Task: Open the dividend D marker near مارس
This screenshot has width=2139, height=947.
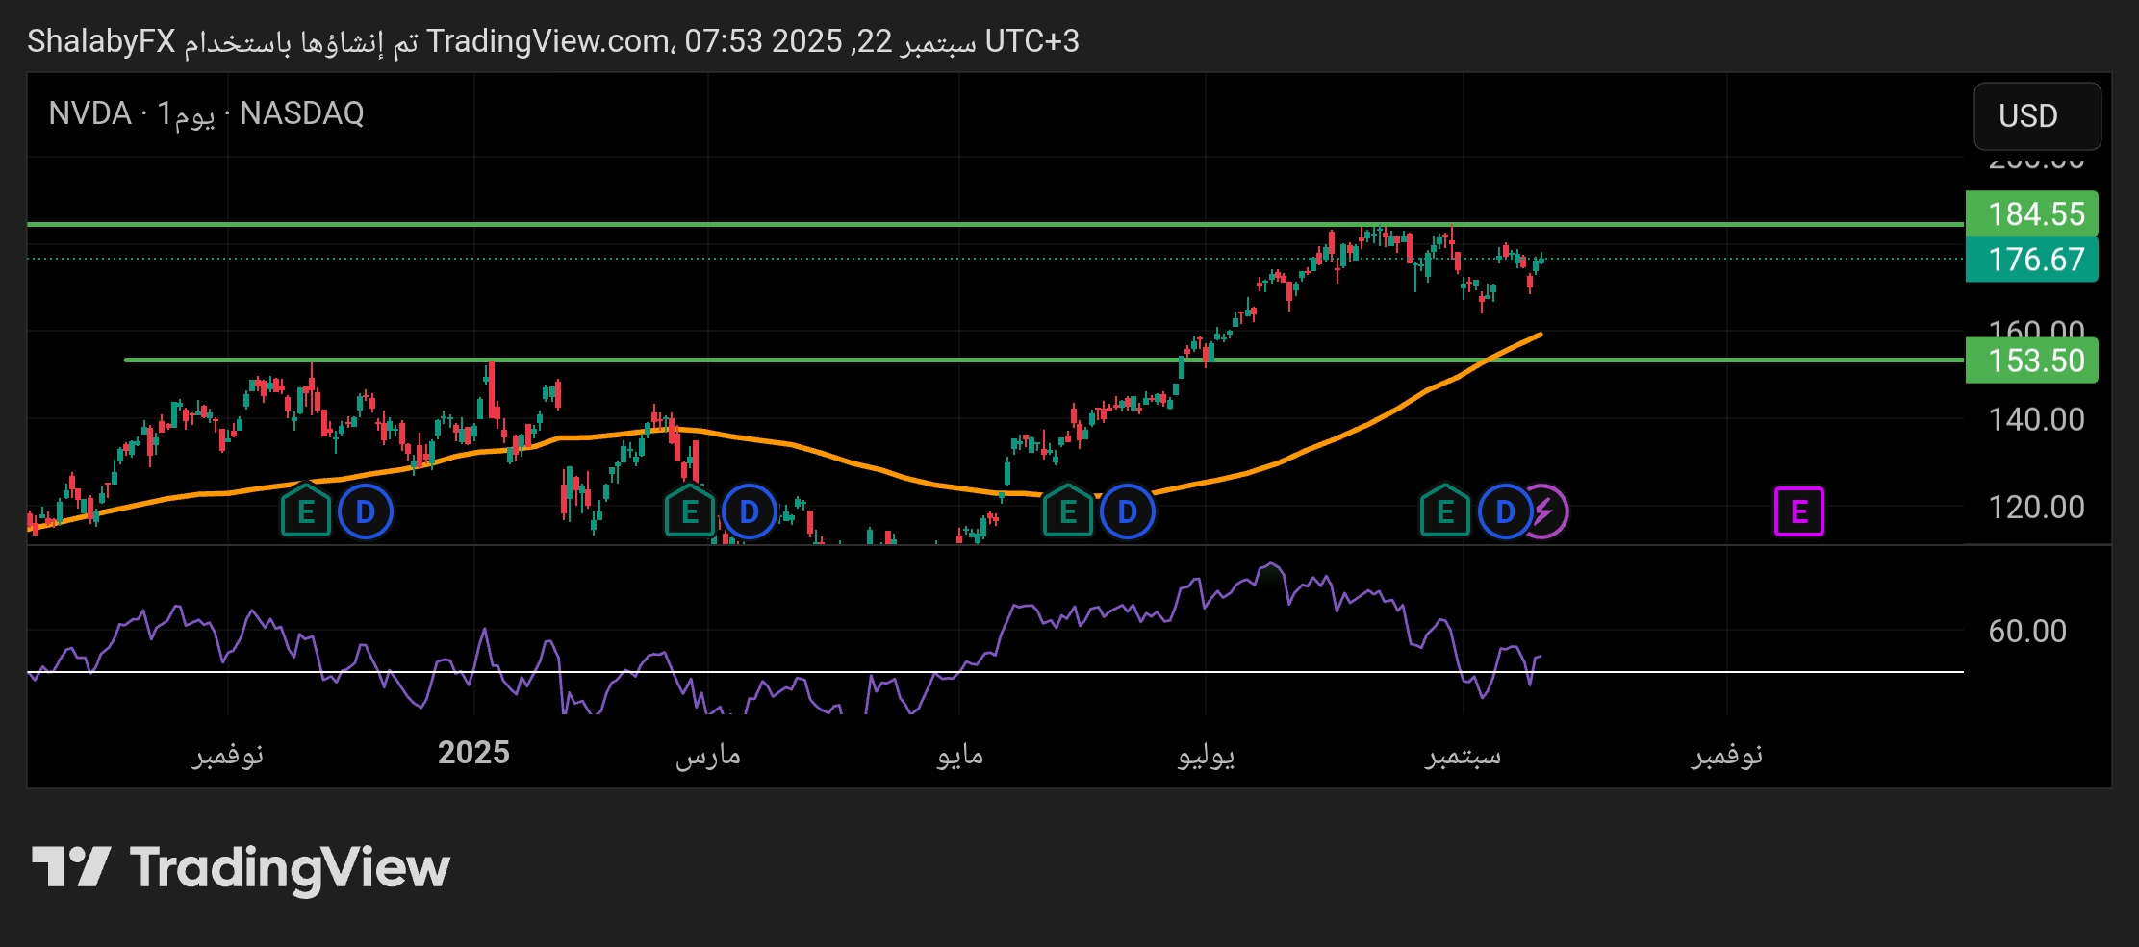Action: (749, 511)
